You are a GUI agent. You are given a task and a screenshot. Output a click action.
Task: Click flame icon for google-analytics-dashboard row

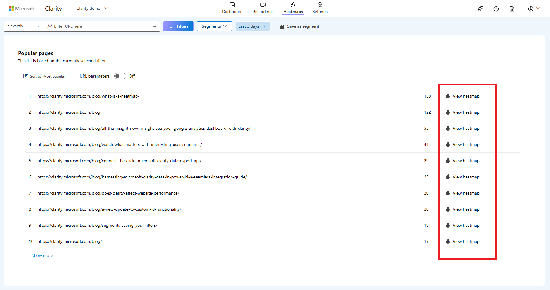pos(448,128)
